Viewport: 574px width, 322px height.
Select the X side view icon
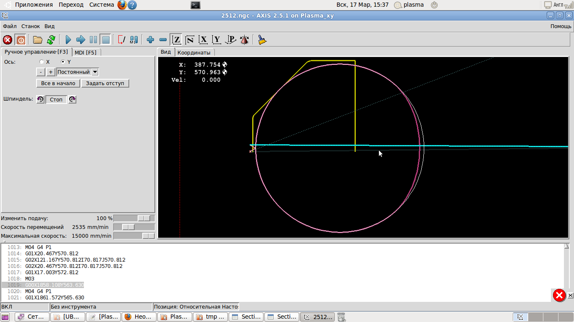[x=204, y=40]
